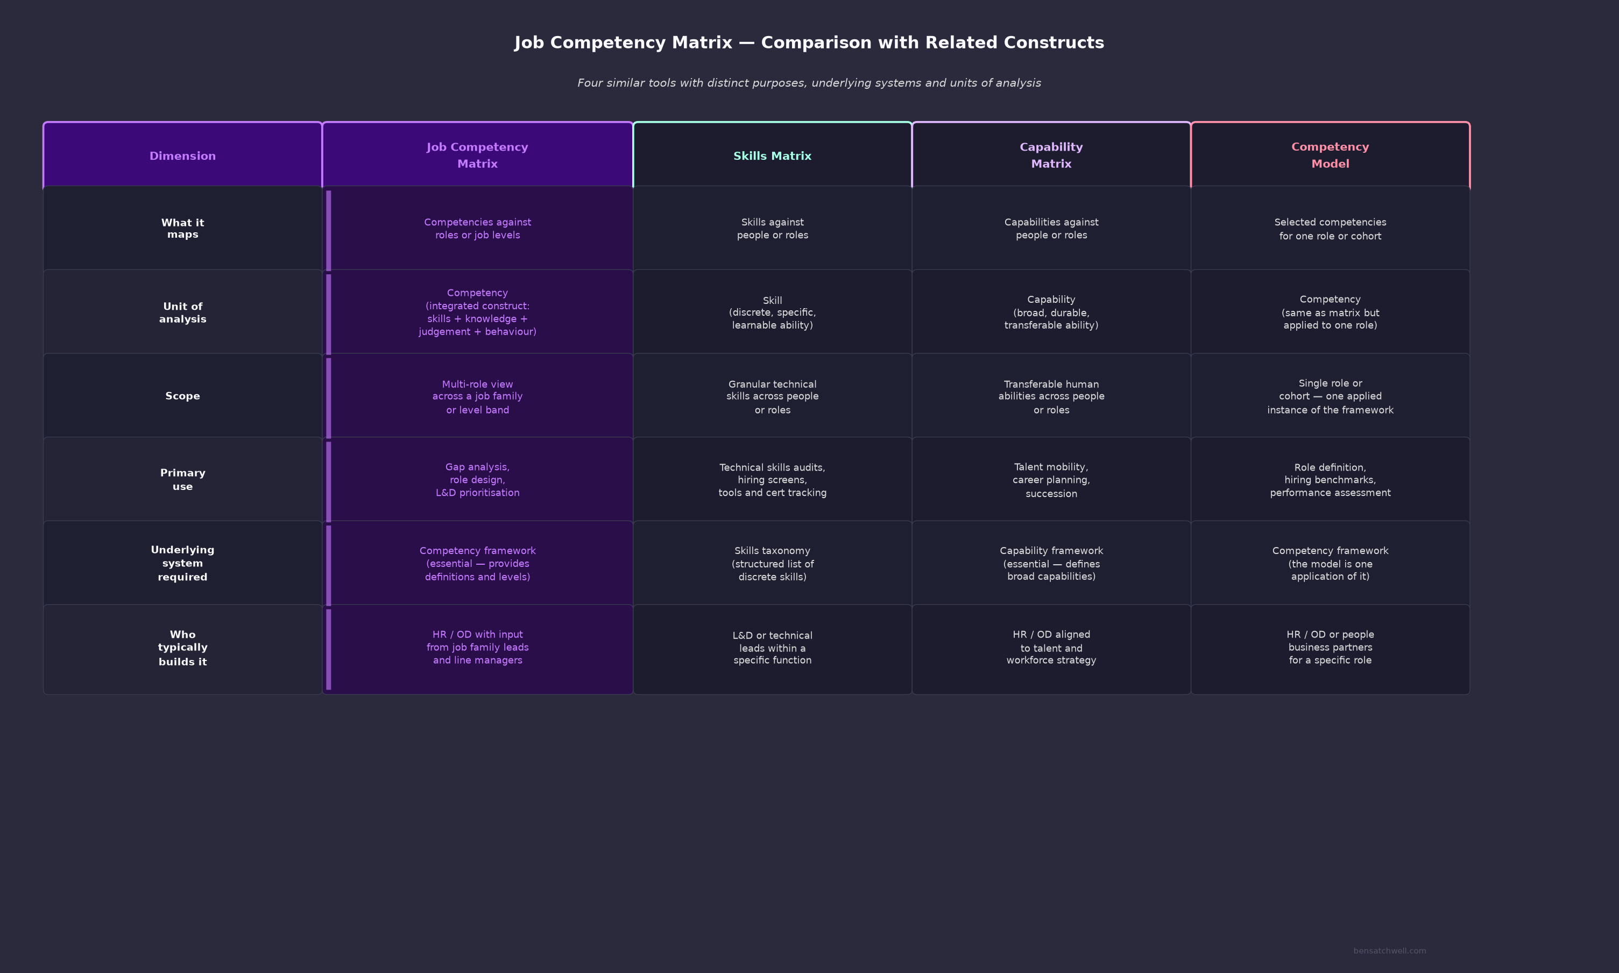Click the 'Scope' row label
This screenshot has width=1619, height=973.
click(182, 396)
